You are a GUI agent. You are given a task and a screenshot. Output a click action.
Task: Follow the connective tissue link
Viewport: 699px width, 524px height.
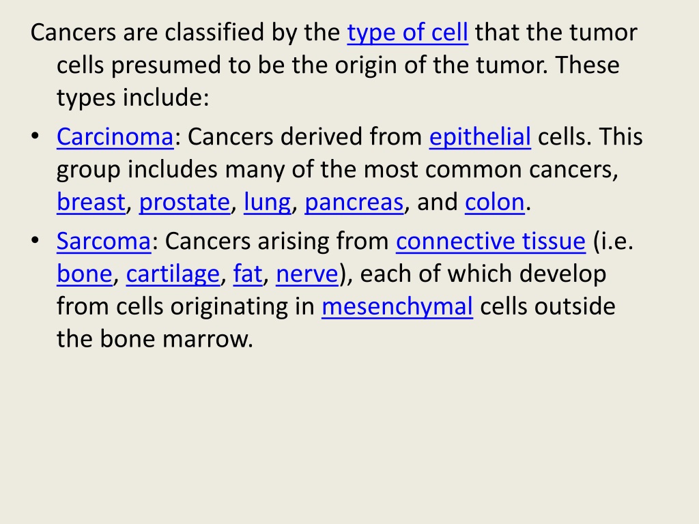click(x=491, y=241)
